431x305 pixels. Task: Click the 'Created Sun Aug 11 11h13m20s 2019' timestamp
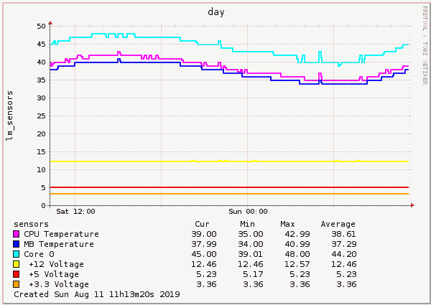pyautogui.click(x=97, y=294)
